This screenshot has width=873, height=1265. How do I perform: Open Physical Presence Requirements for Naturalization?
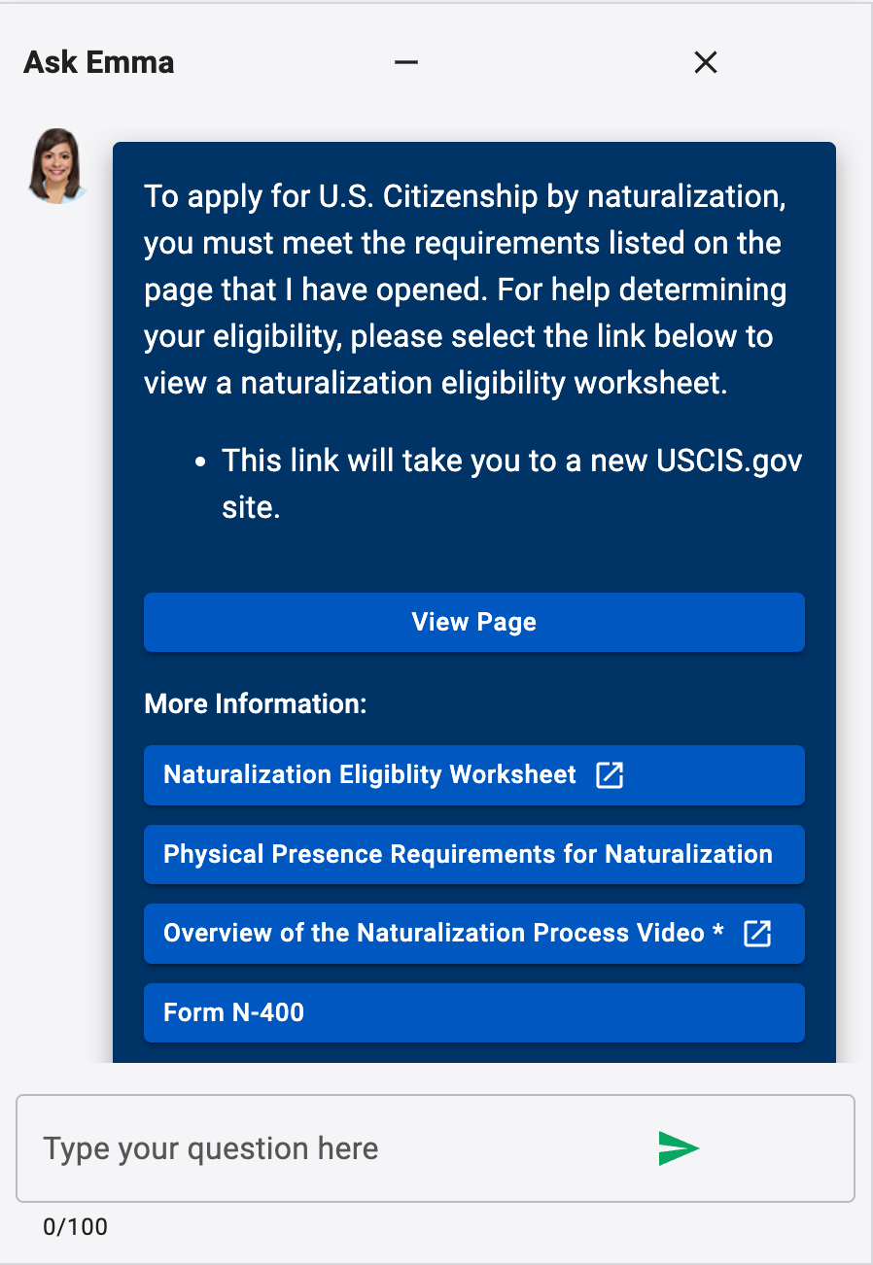pyautogui.click(x=468, y=855)
